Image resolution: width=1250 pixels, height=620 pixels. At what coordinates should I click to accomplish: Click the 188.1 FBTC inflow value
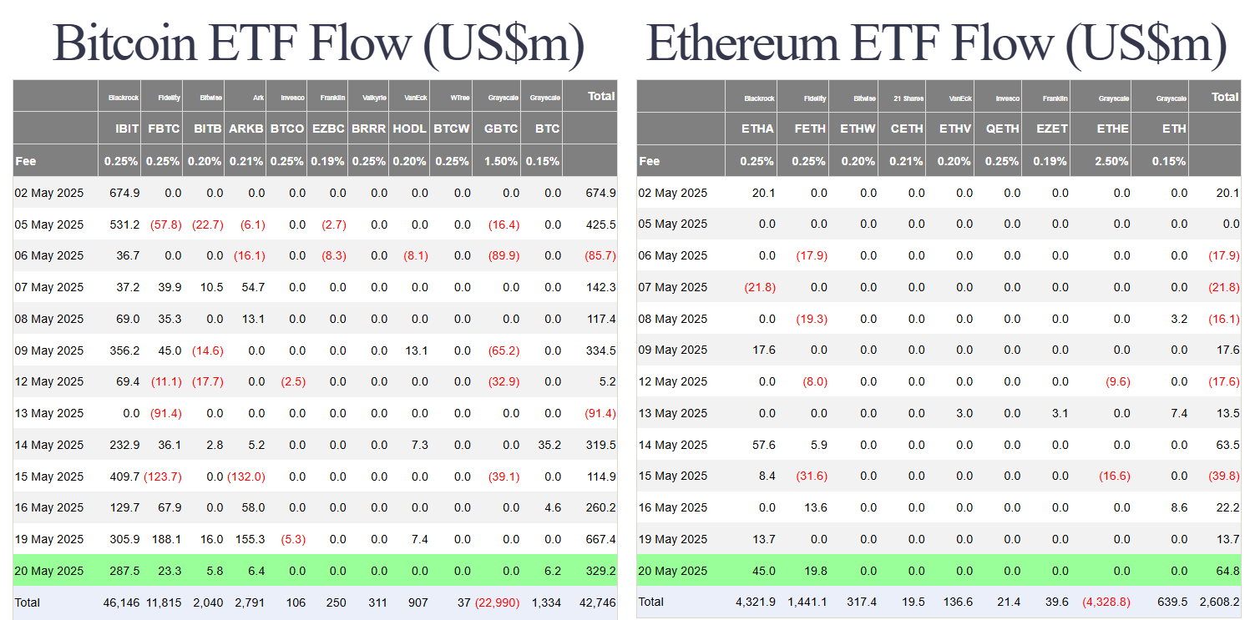point(165,539)
